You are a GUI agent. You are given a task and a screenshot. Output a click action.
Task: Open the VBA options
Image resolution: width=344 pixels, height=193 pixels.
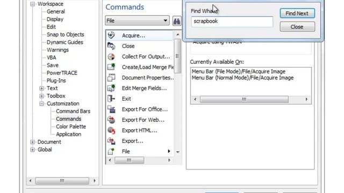52,57
